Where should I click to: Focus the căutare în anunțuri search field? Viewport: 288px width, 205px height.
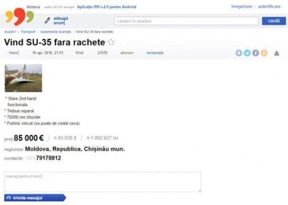[x=186, y=21]
